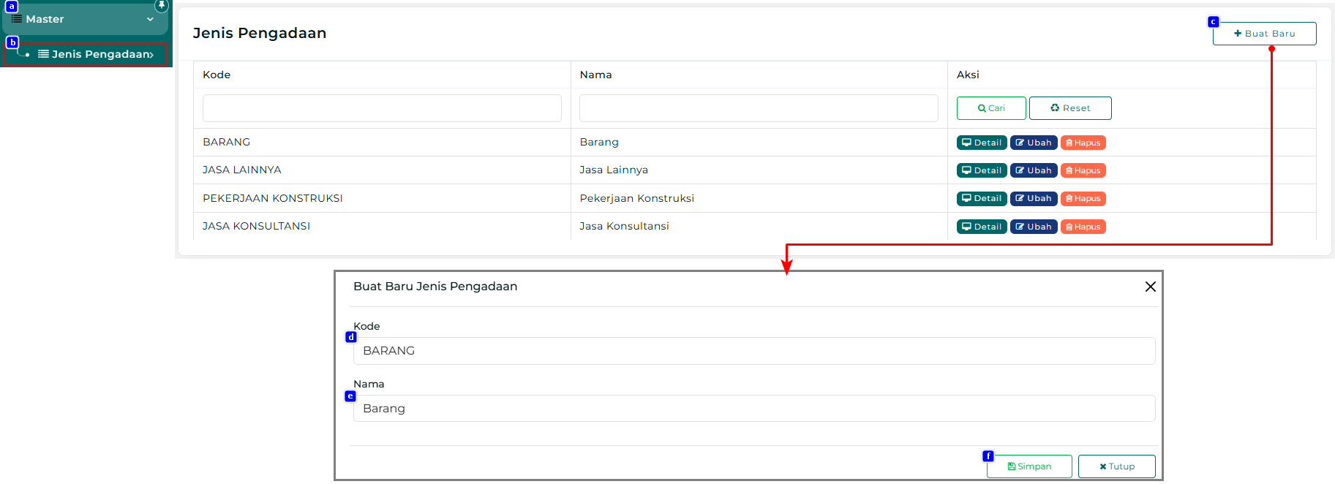1335x484 pixels.
Task: Click the Kode field in the dialog
Action: pyautogui.click(x=753, y=351)
